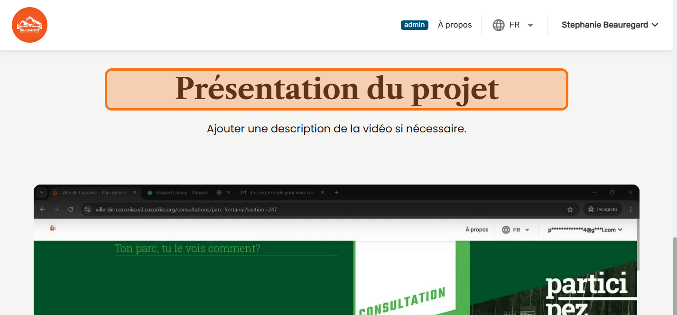The image size is (677, 315).
Task: Click the bookmark star in address bar
Action: click(x=570, y=209)
